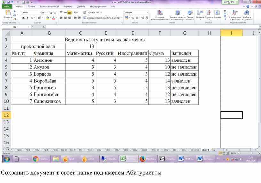The height and width of the screenshot is (183, 261).
Task: Toggle bold formatting (Ж)
Action: [x=23, y=18]
